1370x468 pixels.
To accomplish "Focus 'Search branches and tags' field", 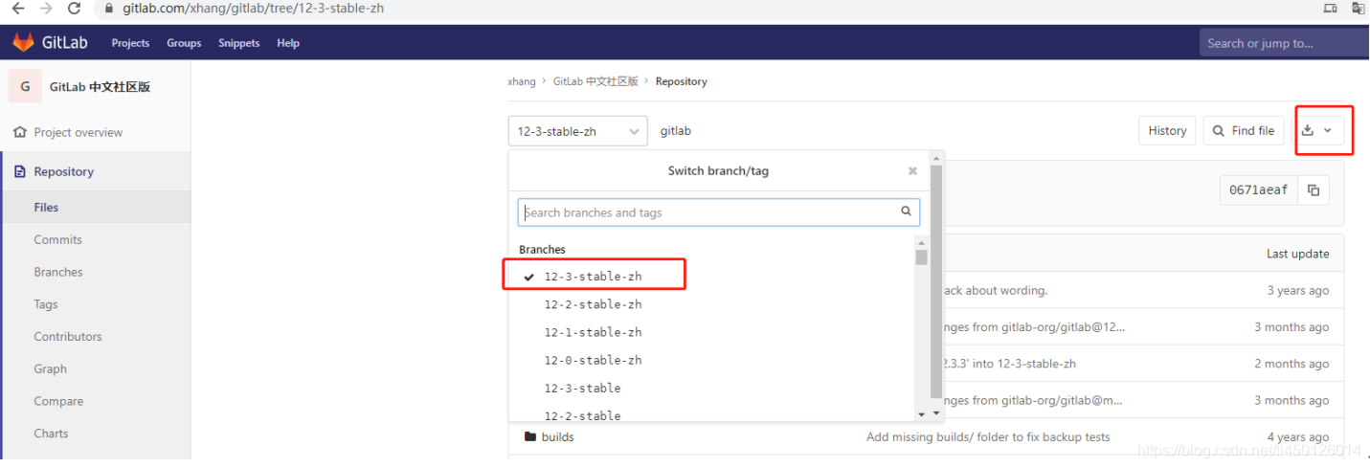I will click(719, 212).
